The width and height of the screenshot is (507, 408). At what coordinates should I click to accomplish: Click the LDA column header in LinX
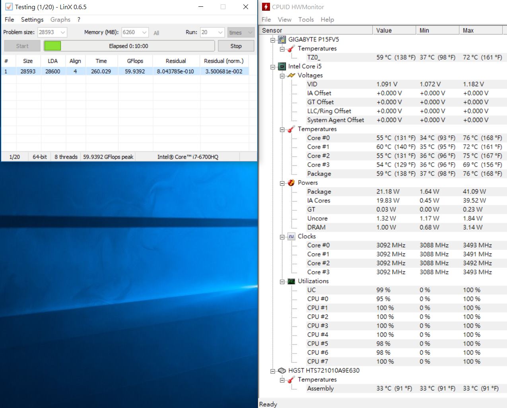[x=52, y=61]
